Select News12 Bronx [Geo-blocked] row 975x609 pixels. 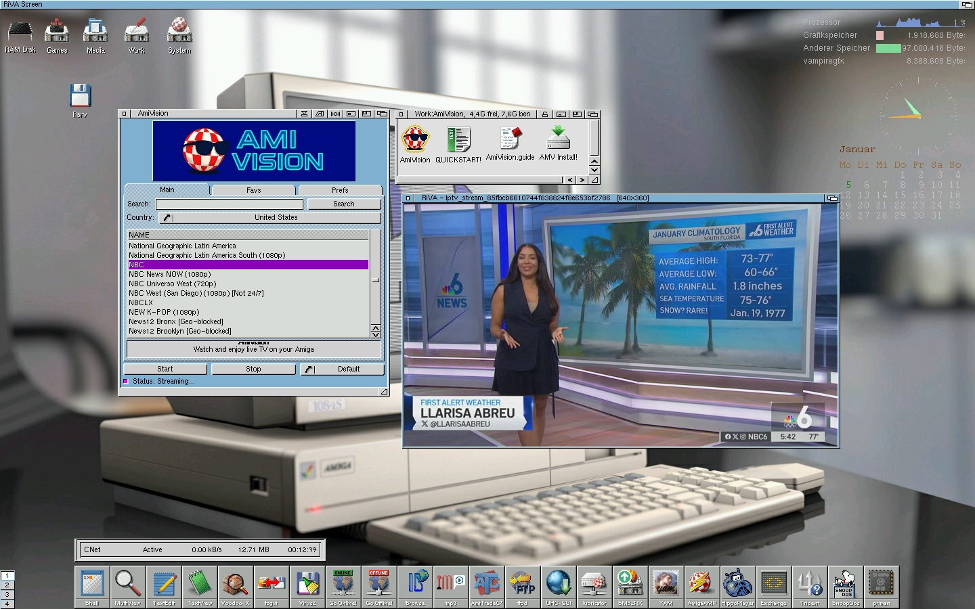pos(248,321)
